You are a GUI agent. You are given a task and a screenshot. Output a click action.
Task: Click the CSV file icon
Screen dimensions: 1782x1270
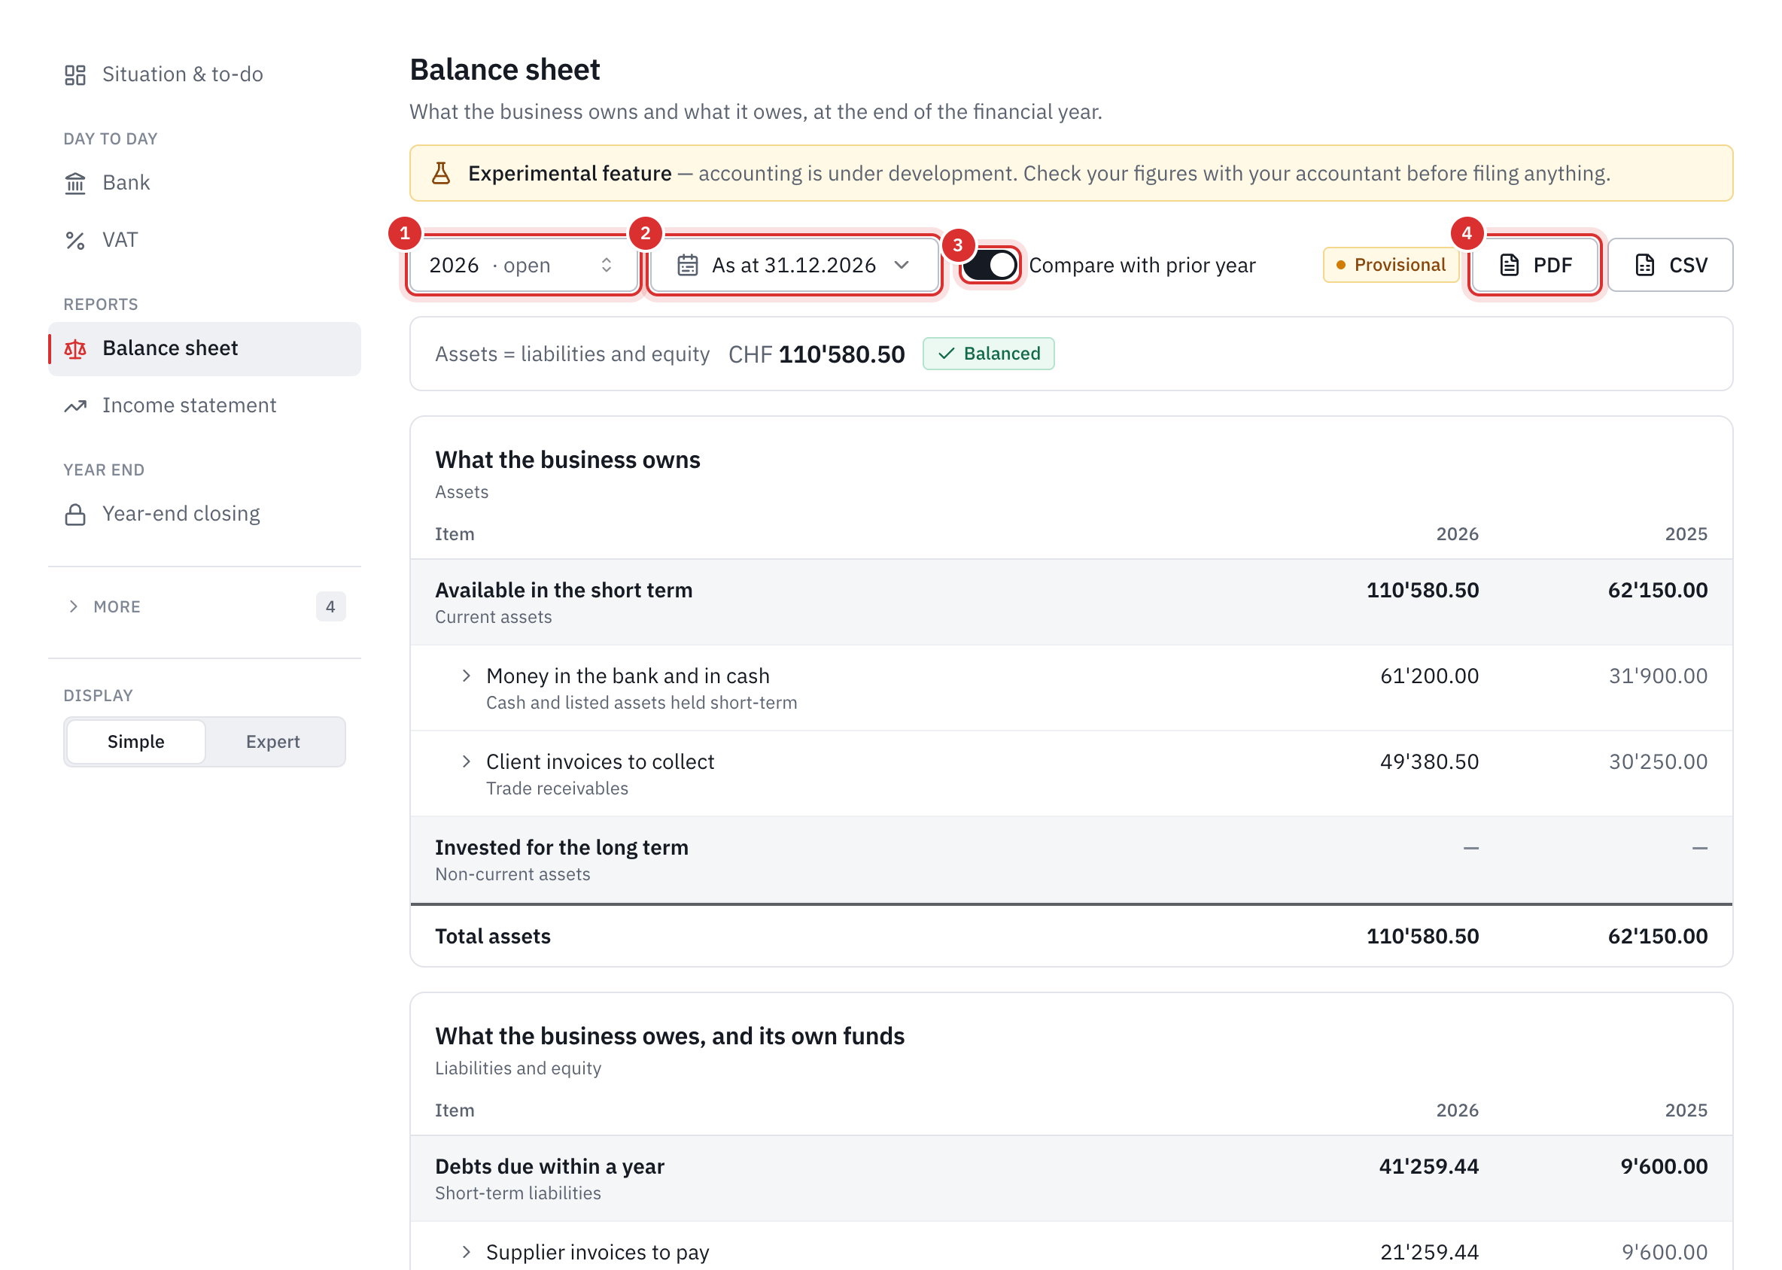coord(1644,265)
